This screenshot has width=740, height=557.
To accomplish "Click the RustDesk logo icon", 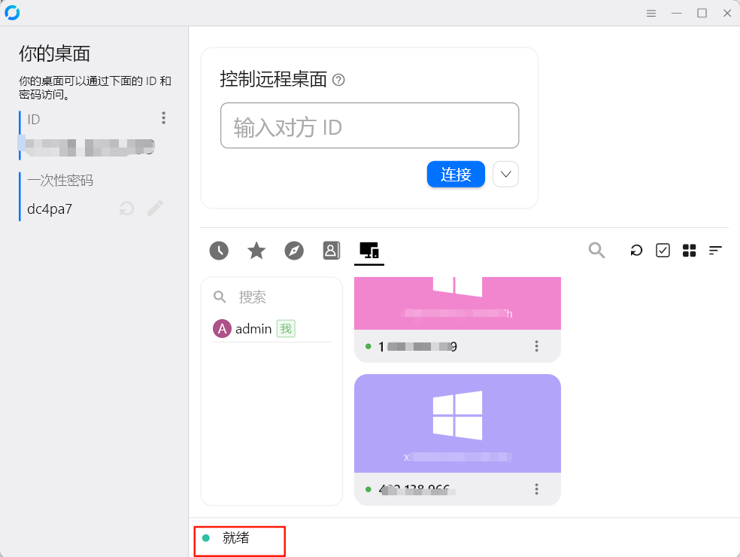I will (x=12, y=13).
